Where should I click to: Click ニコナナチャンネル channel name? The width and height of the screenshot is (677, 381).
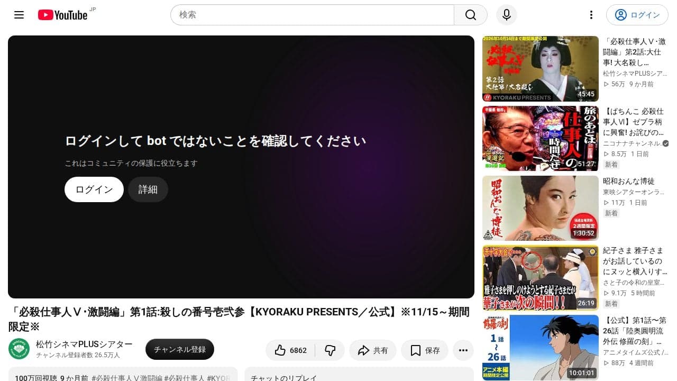632,143
